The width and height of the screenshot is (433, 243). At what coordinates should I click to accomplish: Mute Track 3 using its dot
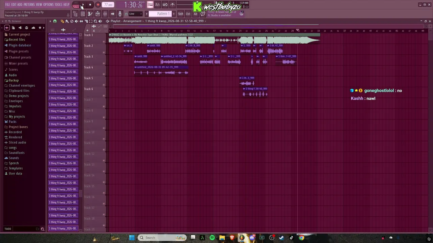tap(104, 63)
